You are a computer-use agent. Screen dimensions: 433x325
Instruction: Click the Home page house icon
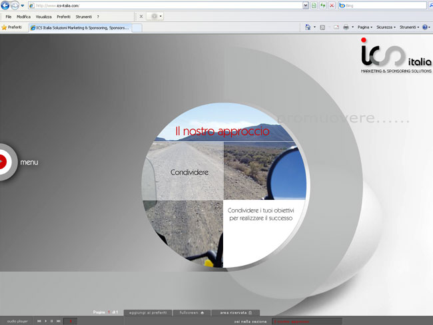coord(308,27)
